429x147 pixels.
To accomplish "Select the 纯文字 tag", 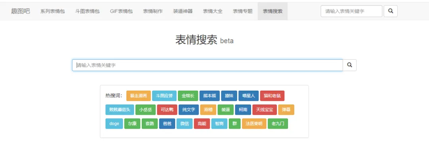I will 189,110.
